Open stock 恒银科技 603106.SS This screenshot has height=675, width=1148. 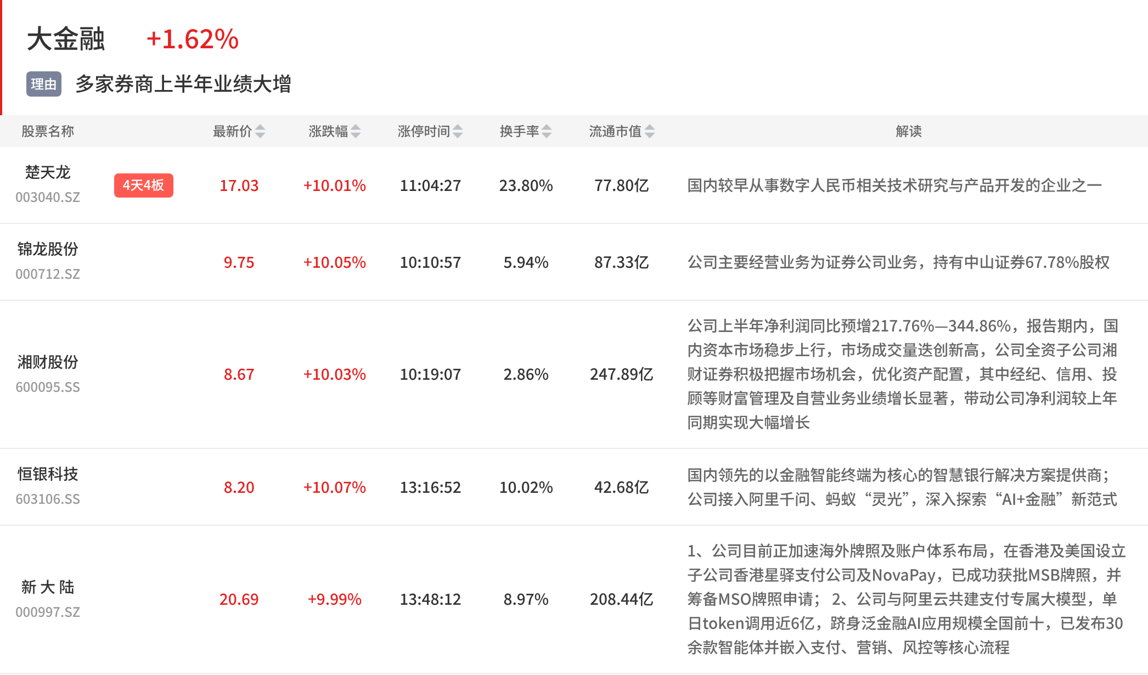[x=48, y=486]
